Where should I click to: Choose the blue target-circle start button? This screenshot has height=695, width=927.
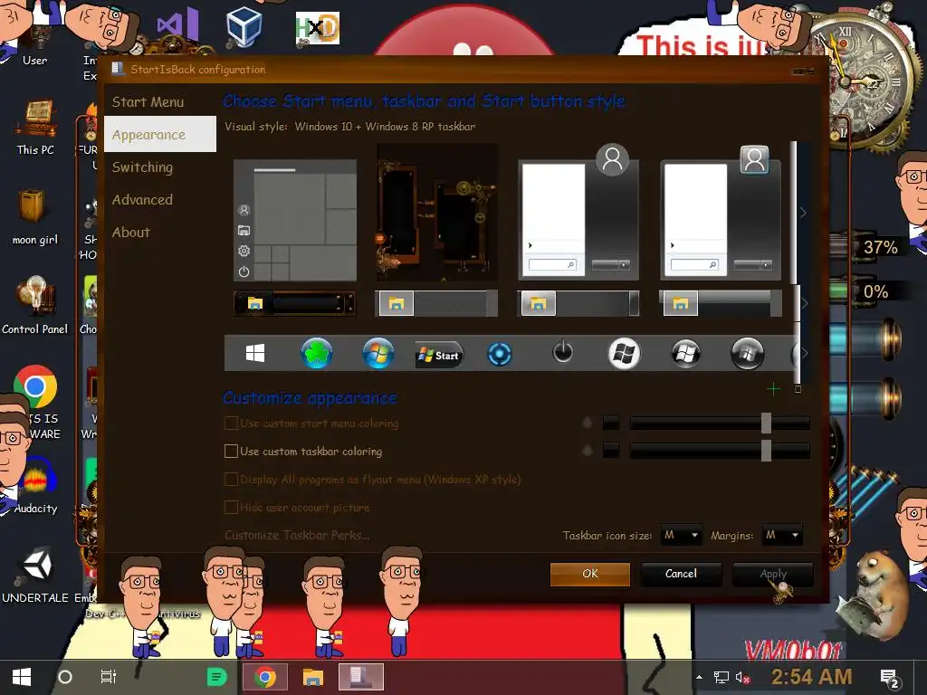click(x=500, y=355)
